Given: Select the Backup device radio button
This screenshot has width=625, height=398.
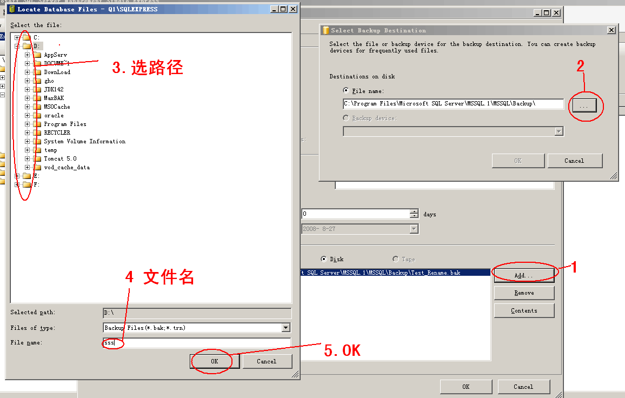Looking at the screenshot, I should tap(346, 118).
